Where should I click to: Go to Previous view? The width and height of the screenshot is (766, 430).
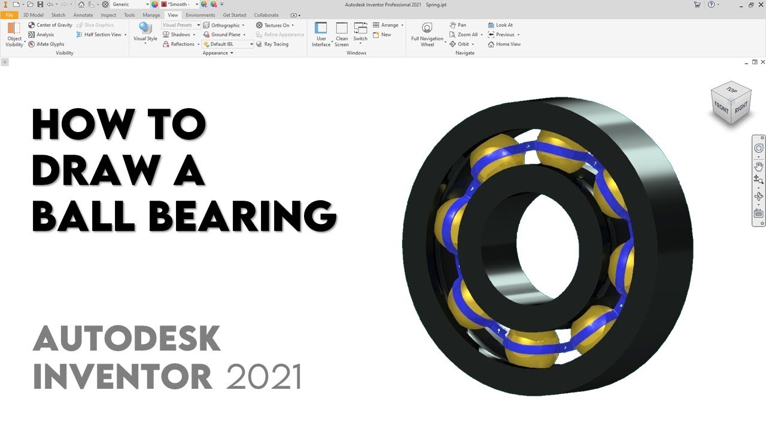(x=501, y=35)
